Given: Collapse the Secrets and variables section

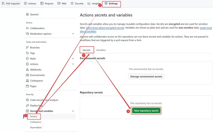Looking at the screenshot, I should point(73,111).
